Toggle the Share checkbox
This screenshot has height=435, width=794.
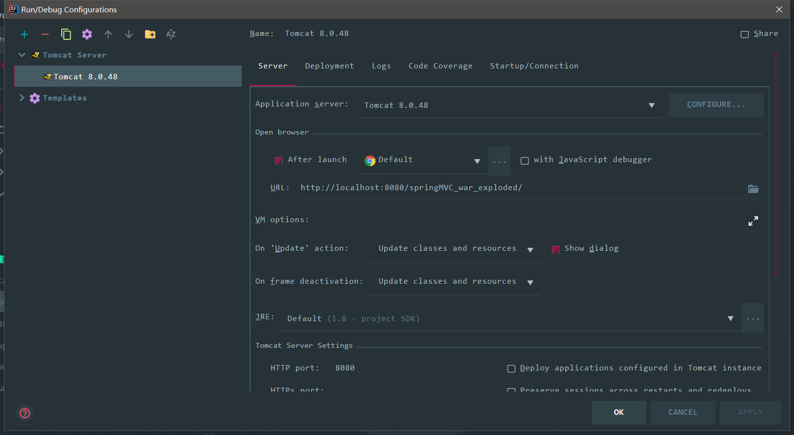coord(745,34)
